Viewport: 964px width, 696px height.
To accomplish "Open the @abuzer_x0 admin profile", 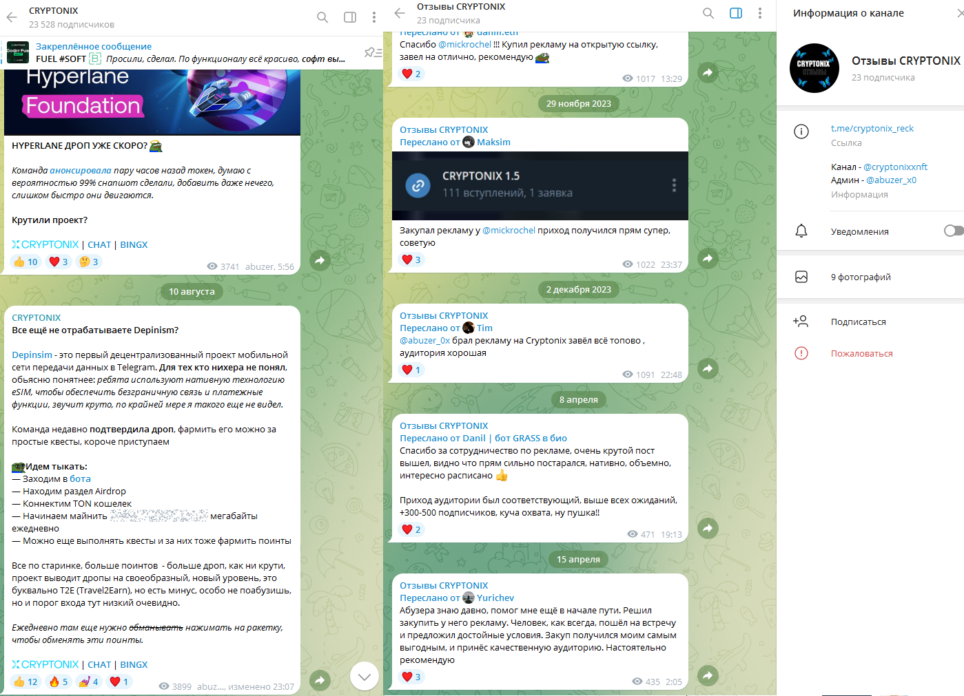I will [891, 180].
